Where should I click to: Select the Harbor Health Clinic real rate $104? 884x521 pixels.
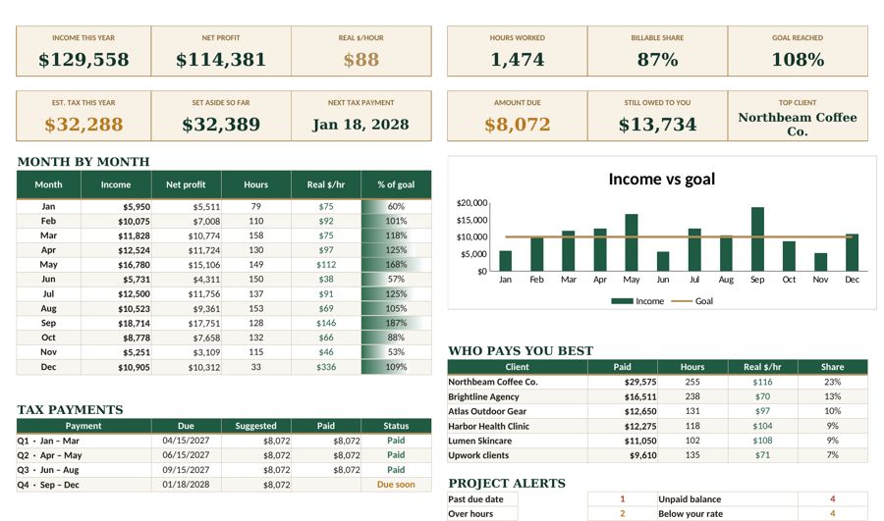[762, 427]
